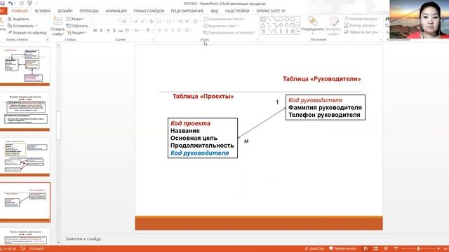Screen dimensions: 449x252
Task: Click the Numbering list icon
Action: (169, 21)
